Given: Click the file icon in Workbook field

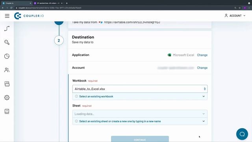Looking at the screenshot, I should point(205,89).
